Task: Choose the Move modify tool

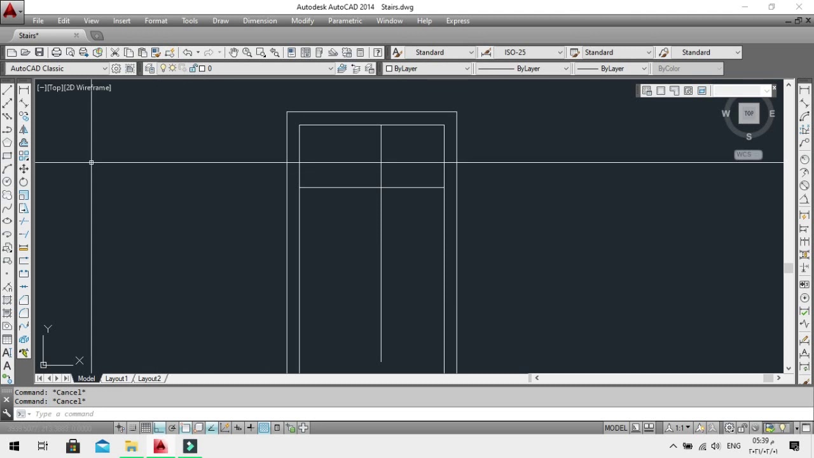Action: pyautogui.click(x=24, y=169)
